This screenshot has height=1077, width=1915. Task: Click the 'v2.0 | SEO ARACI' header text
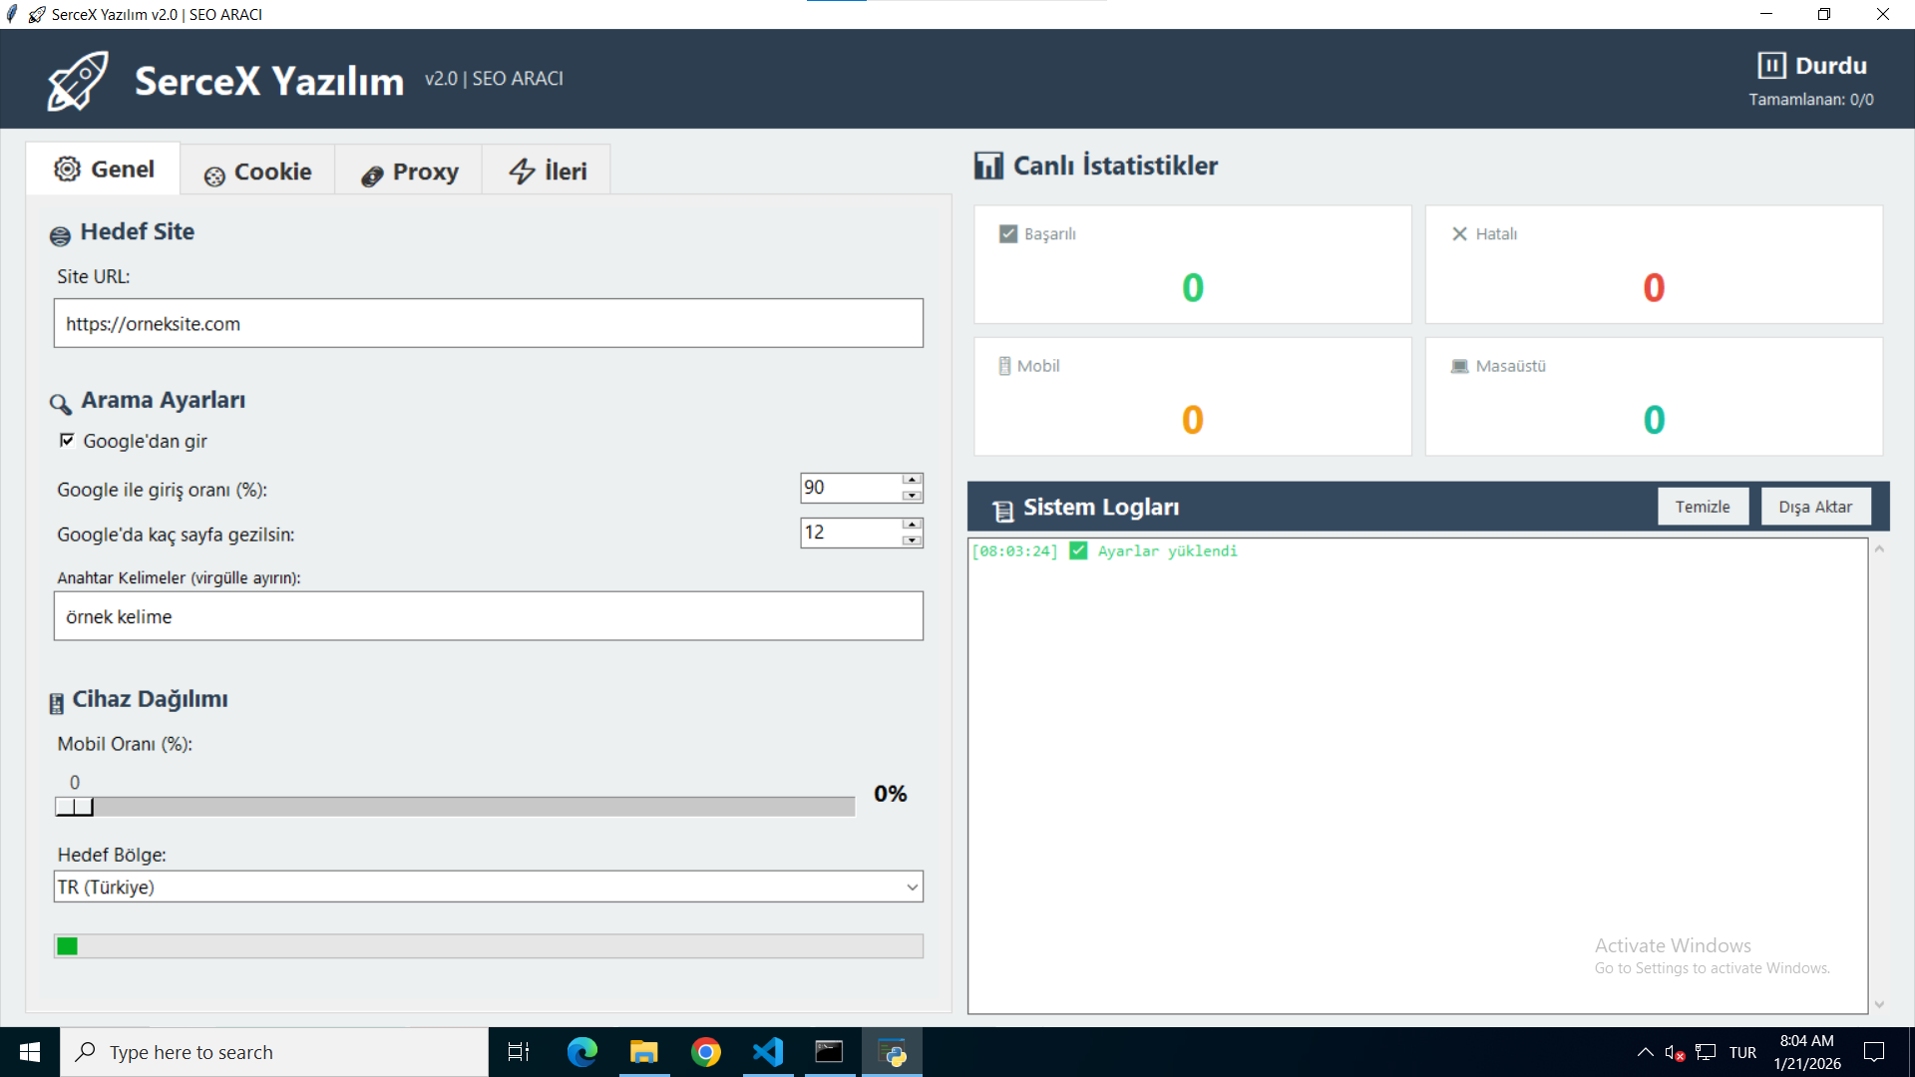[494, 79]
